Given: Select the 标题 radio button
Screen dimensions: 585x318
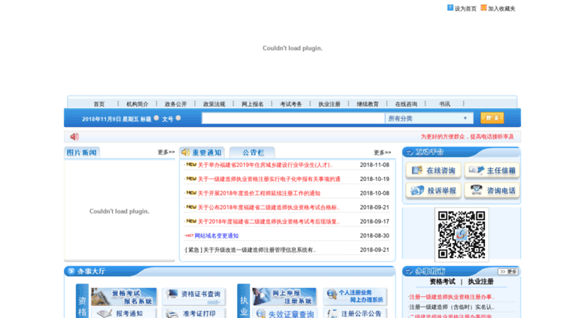Looking at the screenshot, I should coord(157,118).
